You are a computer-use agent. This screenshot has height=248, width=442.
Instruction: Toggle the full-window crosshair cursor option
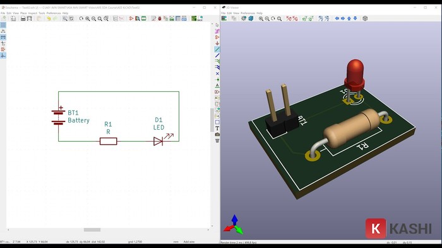click(x=3, y=43)
